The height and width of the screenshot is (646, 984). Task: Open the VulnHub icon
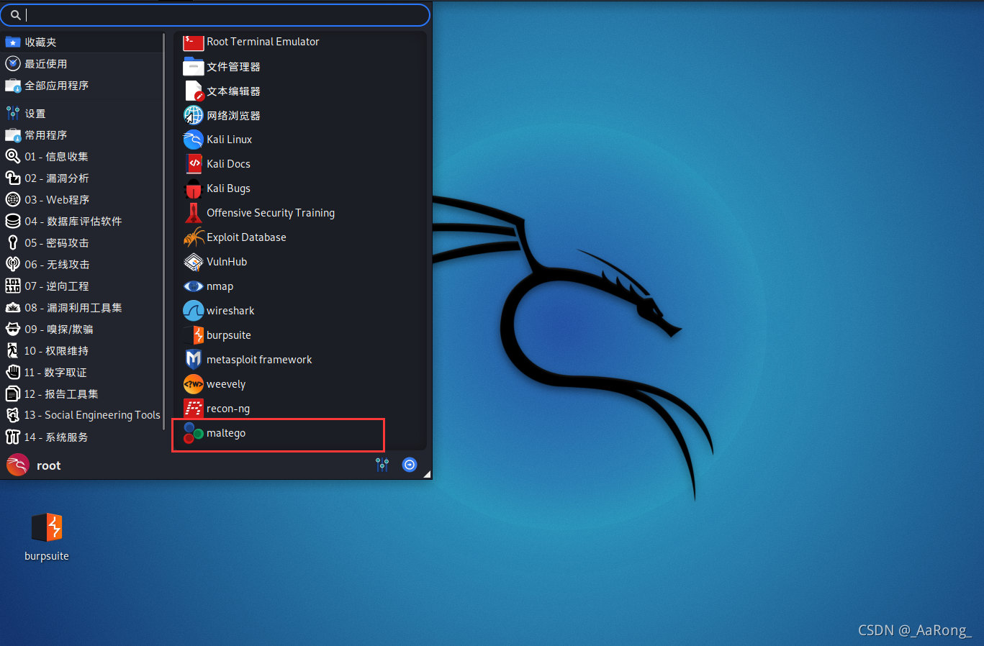click(x=193, y=262)
